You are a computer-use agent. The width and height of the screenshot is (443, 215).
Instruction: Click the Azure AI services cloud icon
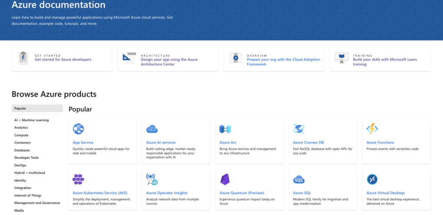[152, 129]
